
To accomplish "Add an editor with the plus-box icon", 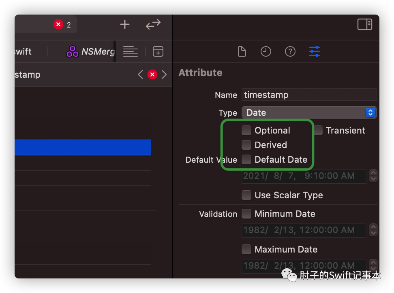I will pyautogui.click(x=158, y=51).
